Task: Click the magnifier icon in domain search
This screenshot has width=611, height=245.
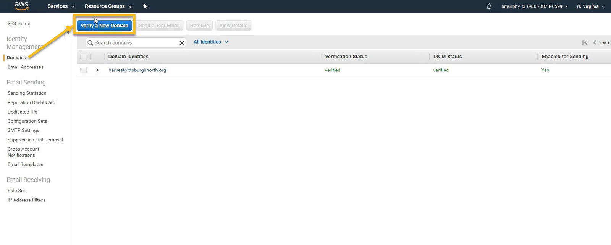Action: pos(91,43)
